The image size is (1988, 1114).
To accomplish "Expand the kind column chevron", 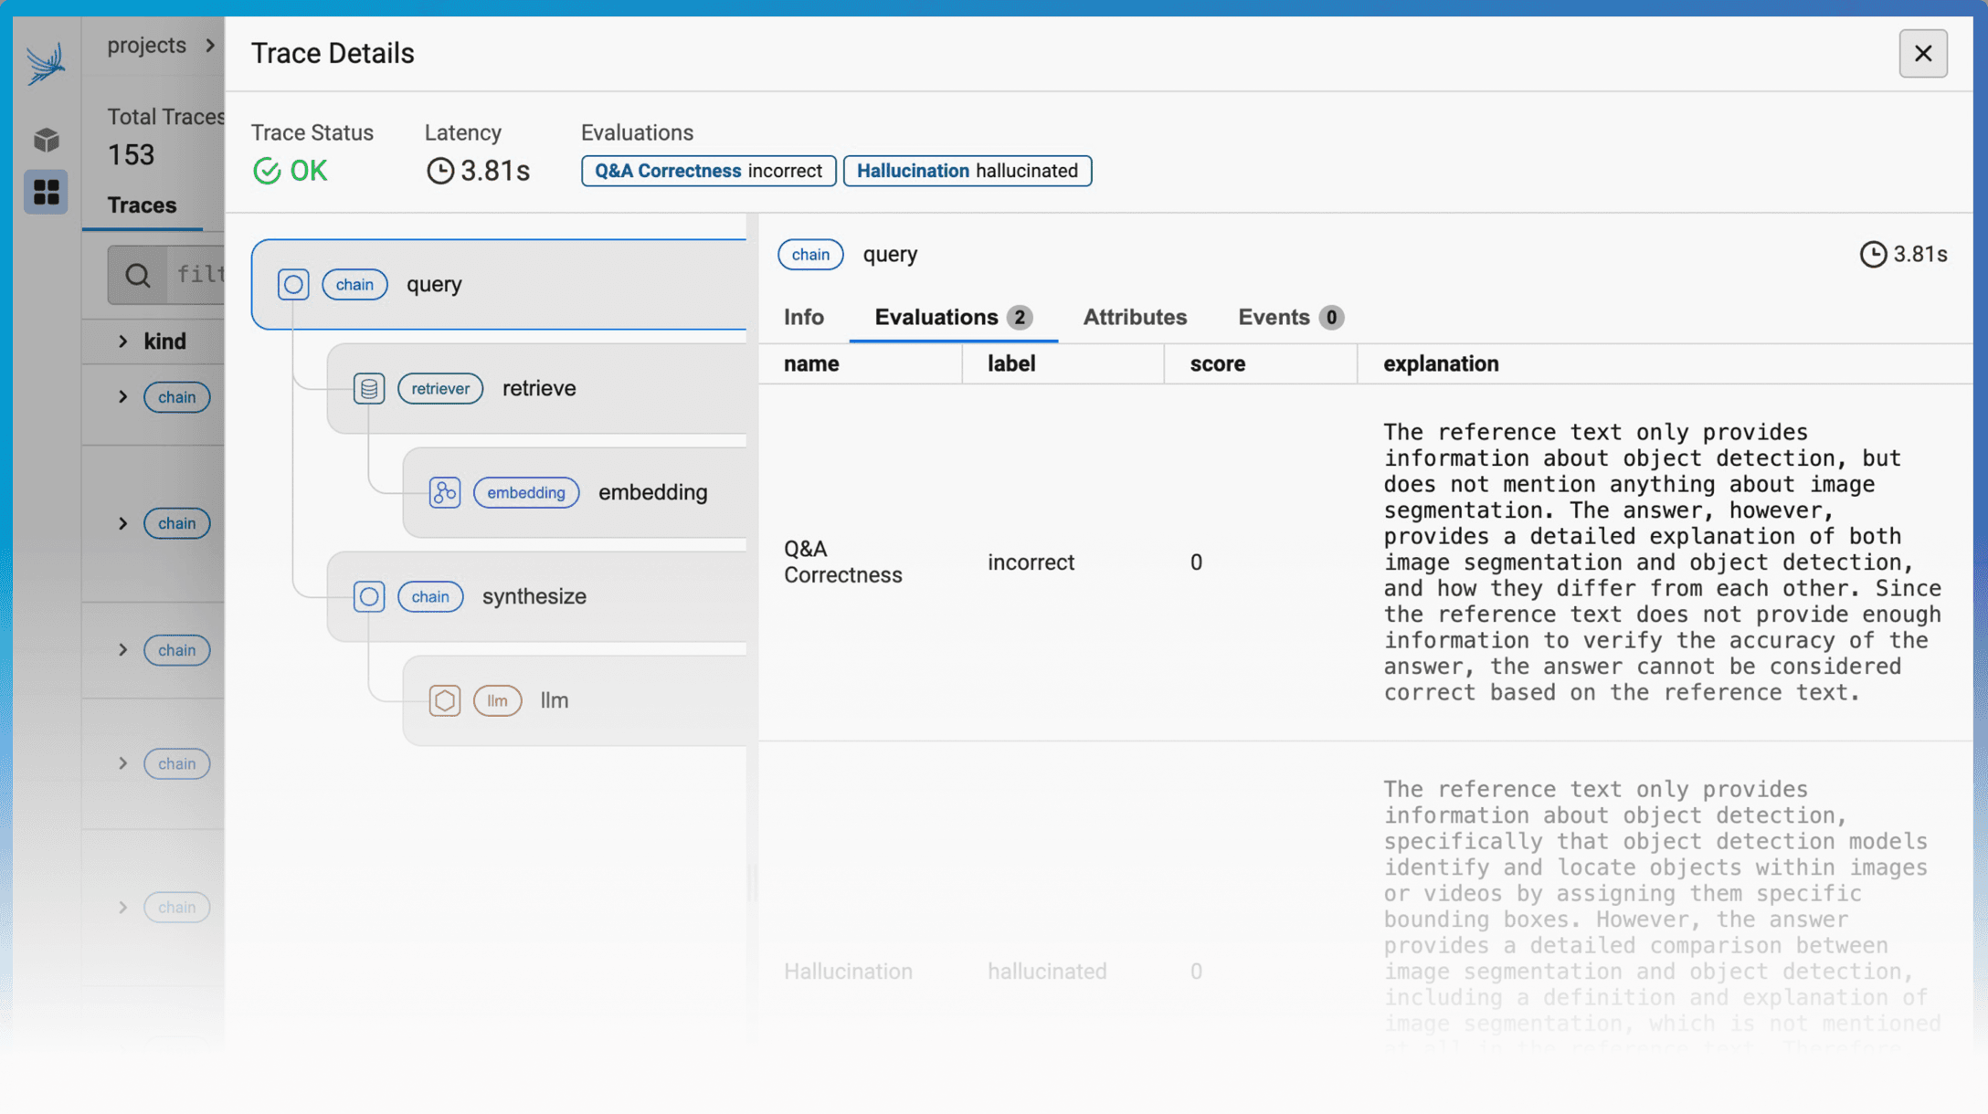I will coord(123,341).
